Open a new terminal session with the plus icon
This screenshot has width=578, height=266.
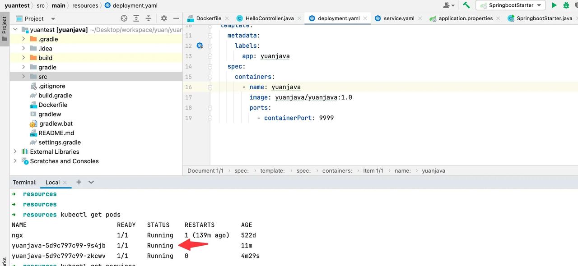(79, 182)
